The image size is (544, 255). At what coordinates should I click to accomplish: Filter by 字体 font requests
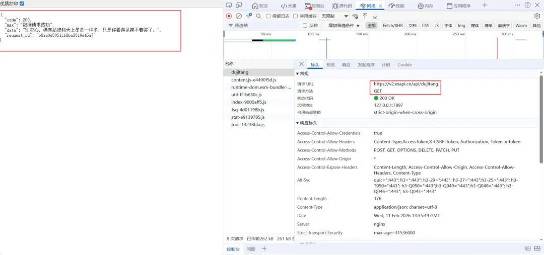449,26
